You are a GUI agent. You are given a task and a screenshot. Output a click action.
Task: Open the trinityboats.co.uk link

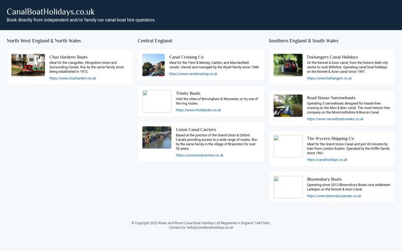click(x=198, y=110)
